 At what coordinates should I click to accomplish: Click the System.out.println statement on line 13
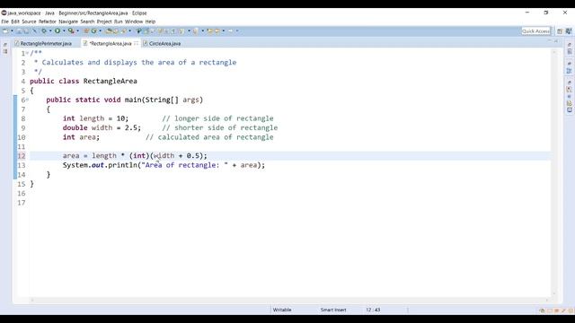[164, 165]
